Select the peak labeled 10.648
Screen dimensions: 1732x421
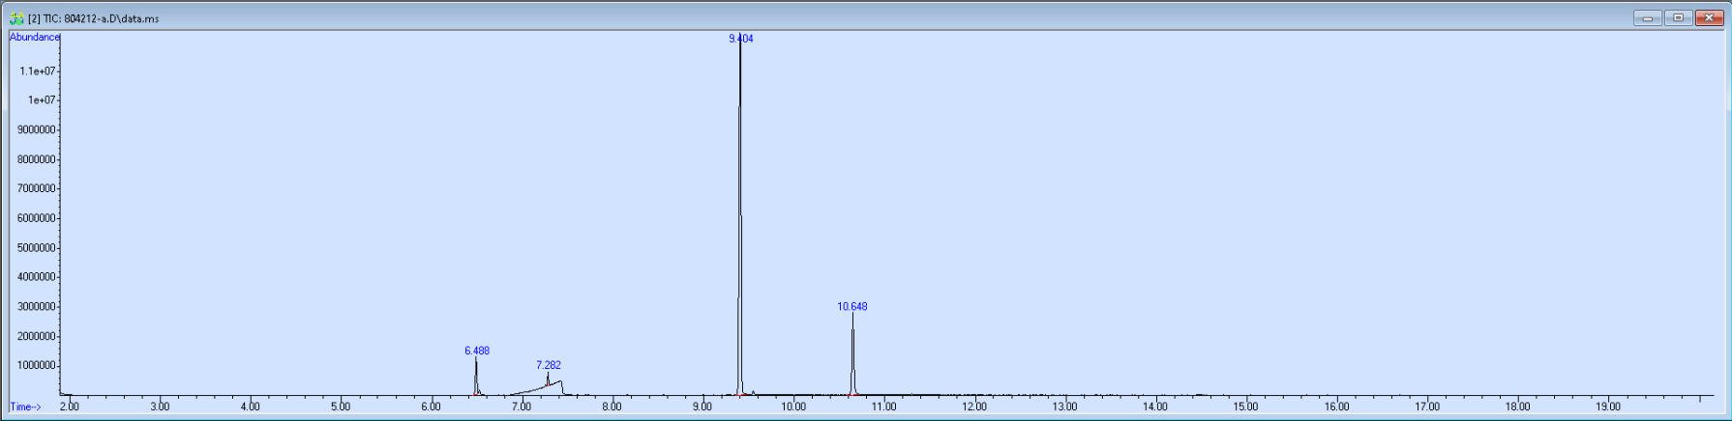point(852,307)
